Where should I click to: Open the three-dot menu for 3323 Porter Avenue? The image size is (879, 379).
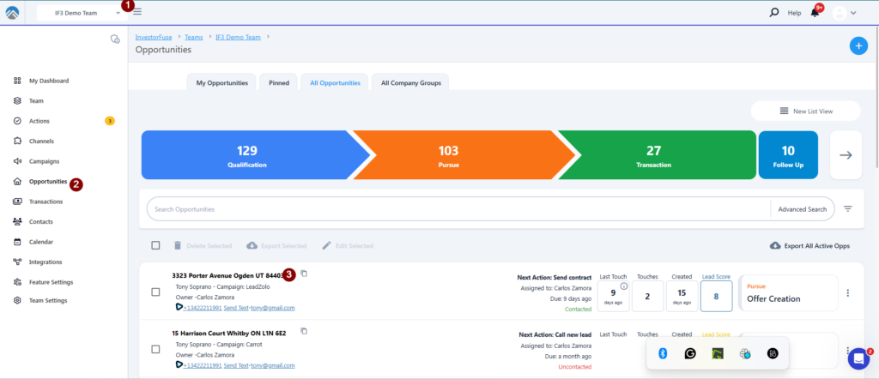(x=847, y=292)
